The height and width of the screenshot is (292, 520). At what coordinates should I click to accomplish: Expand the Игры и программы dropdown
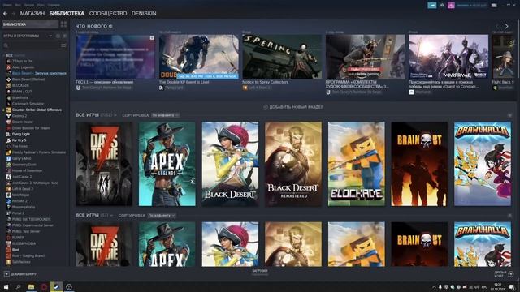[x=50, y=36]
